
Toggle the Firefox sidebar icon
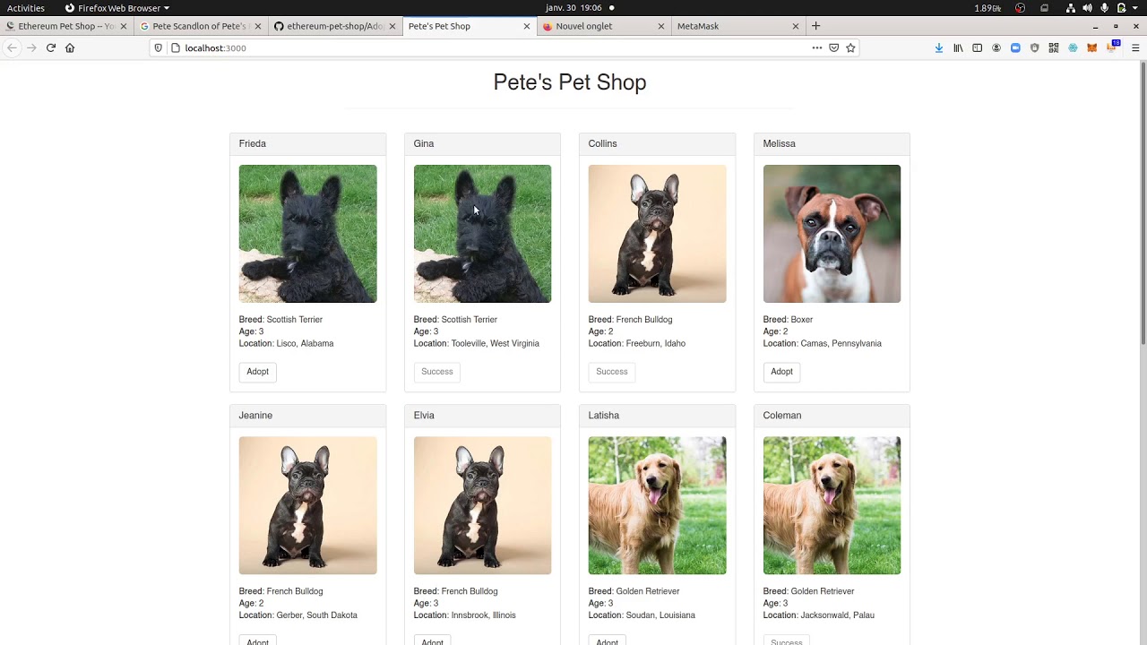pyautogui.click(x=977, y=47)
